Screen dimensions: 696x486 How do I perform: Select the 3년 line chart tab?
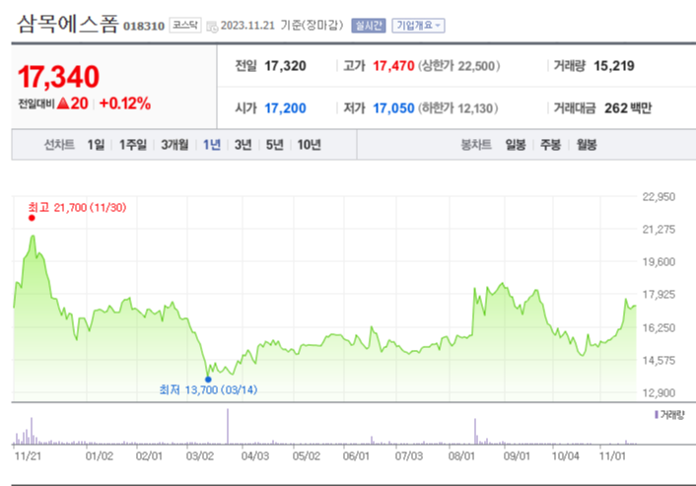(x=243, y=145)
